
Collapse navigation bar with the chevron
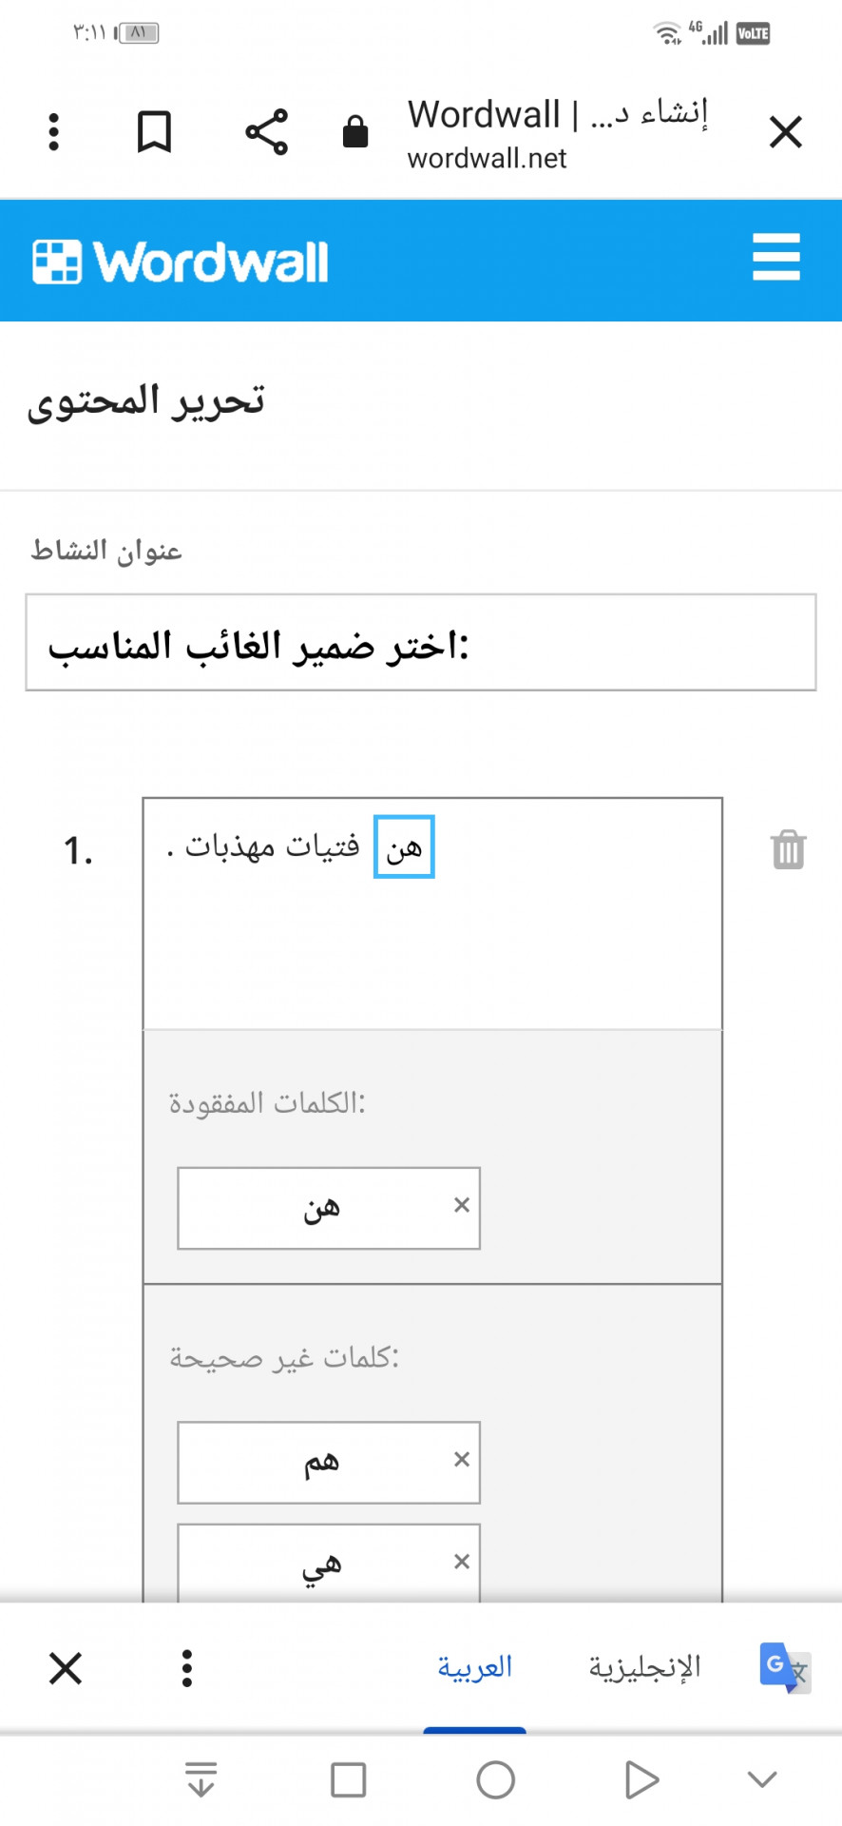(762, 1779)
